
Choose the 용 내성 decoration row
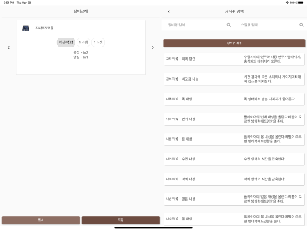(x=234, y=139)
